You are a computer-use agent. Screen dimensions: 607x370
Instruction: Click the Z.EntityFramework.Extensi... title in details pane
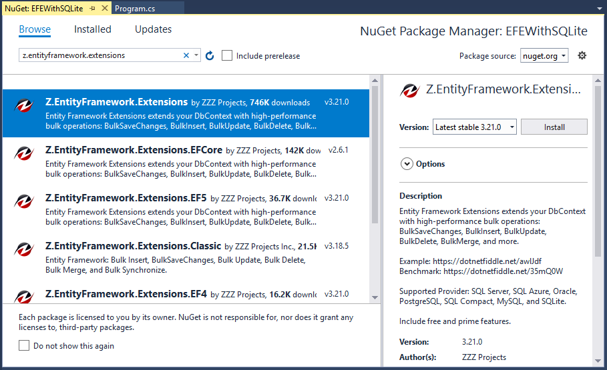(x=503, y=89)
